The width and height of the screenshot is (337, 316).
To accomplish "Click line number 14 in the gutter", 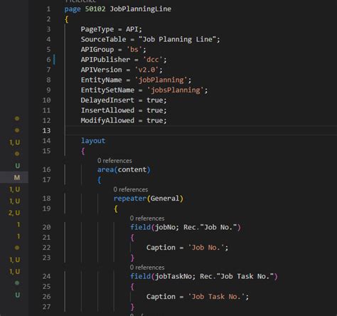I will pos(46,141).
